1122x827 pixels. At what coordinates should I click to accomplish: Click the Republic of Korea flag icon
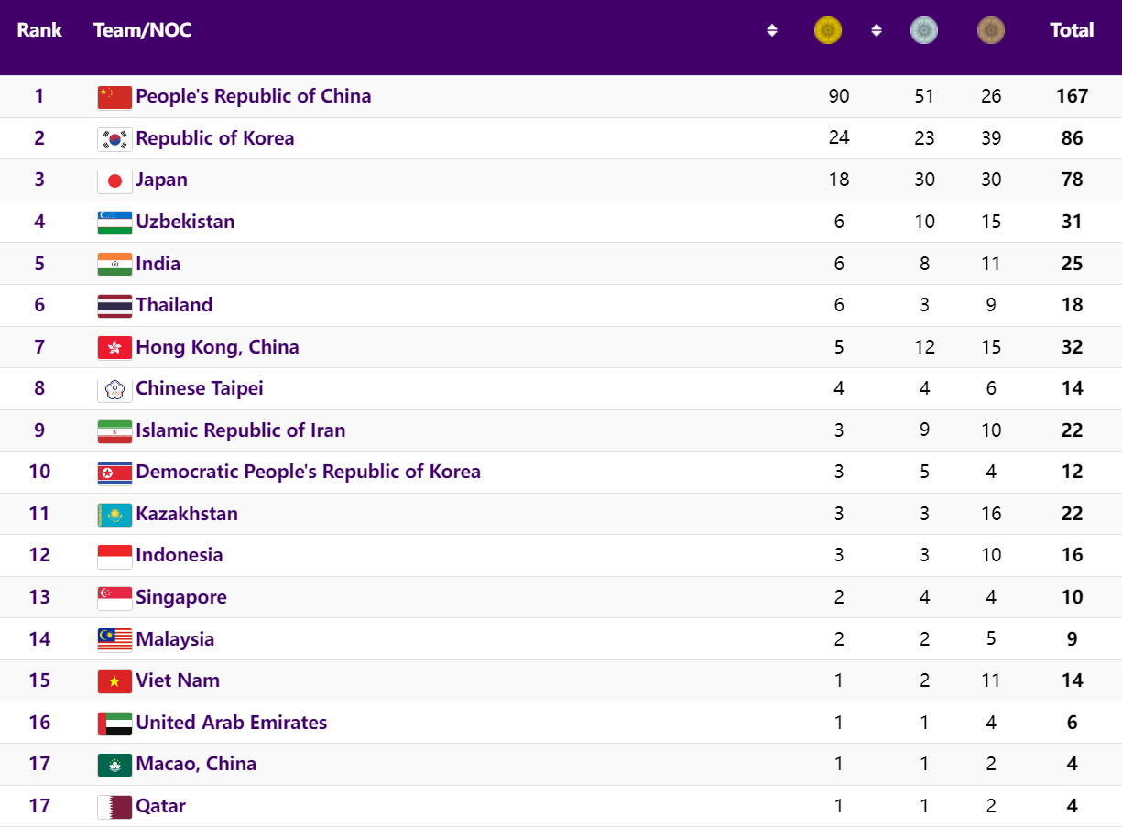click(x=114, y=139)
